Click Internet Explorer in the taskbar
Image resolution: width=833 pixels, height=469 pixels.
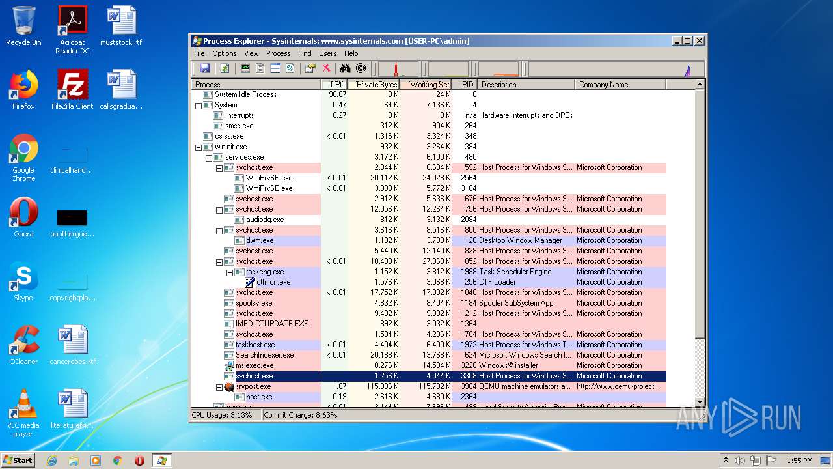coord(52,461)
